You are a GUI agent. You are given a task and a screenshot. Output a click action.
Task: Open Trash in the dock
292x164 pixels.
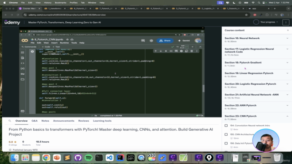tap(277, 158)
